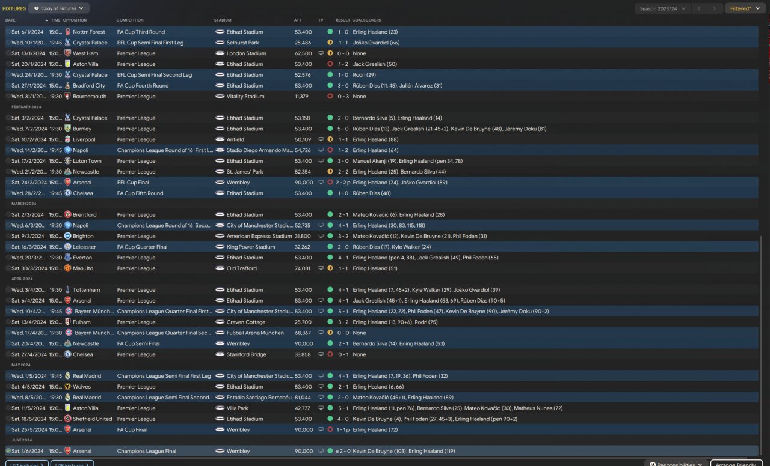Click the FA Cup Quarter Final competition text
Viewport: 770px width, 466px height.
(143, 247)
